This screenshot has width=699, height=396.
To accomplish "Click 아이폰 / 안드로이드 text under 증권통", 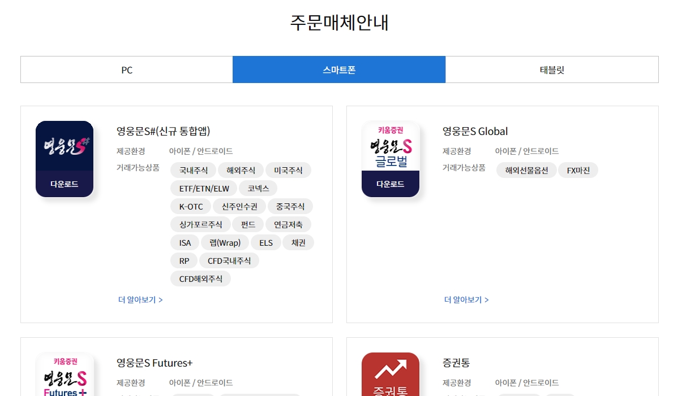I will pyautogui.click(x=527, y=382).
